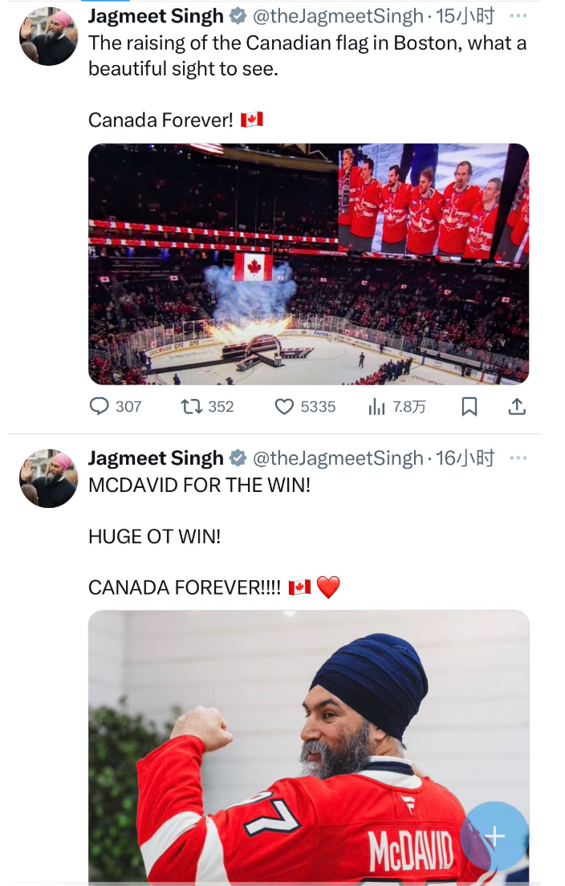Image resolution: width=565 pixels, height=886 pixels.
Task: Open the 16-hour timestamp on McDavid tweet
Action: (465, 458)
